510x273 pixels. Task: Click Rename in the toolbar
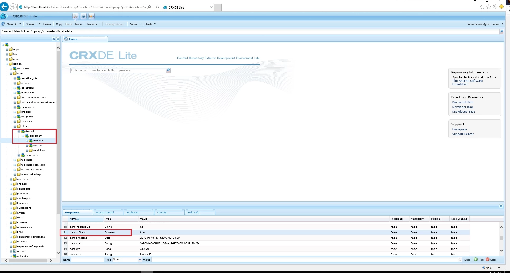tap(94, 24)
